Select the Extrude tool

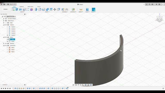(17, 9)
